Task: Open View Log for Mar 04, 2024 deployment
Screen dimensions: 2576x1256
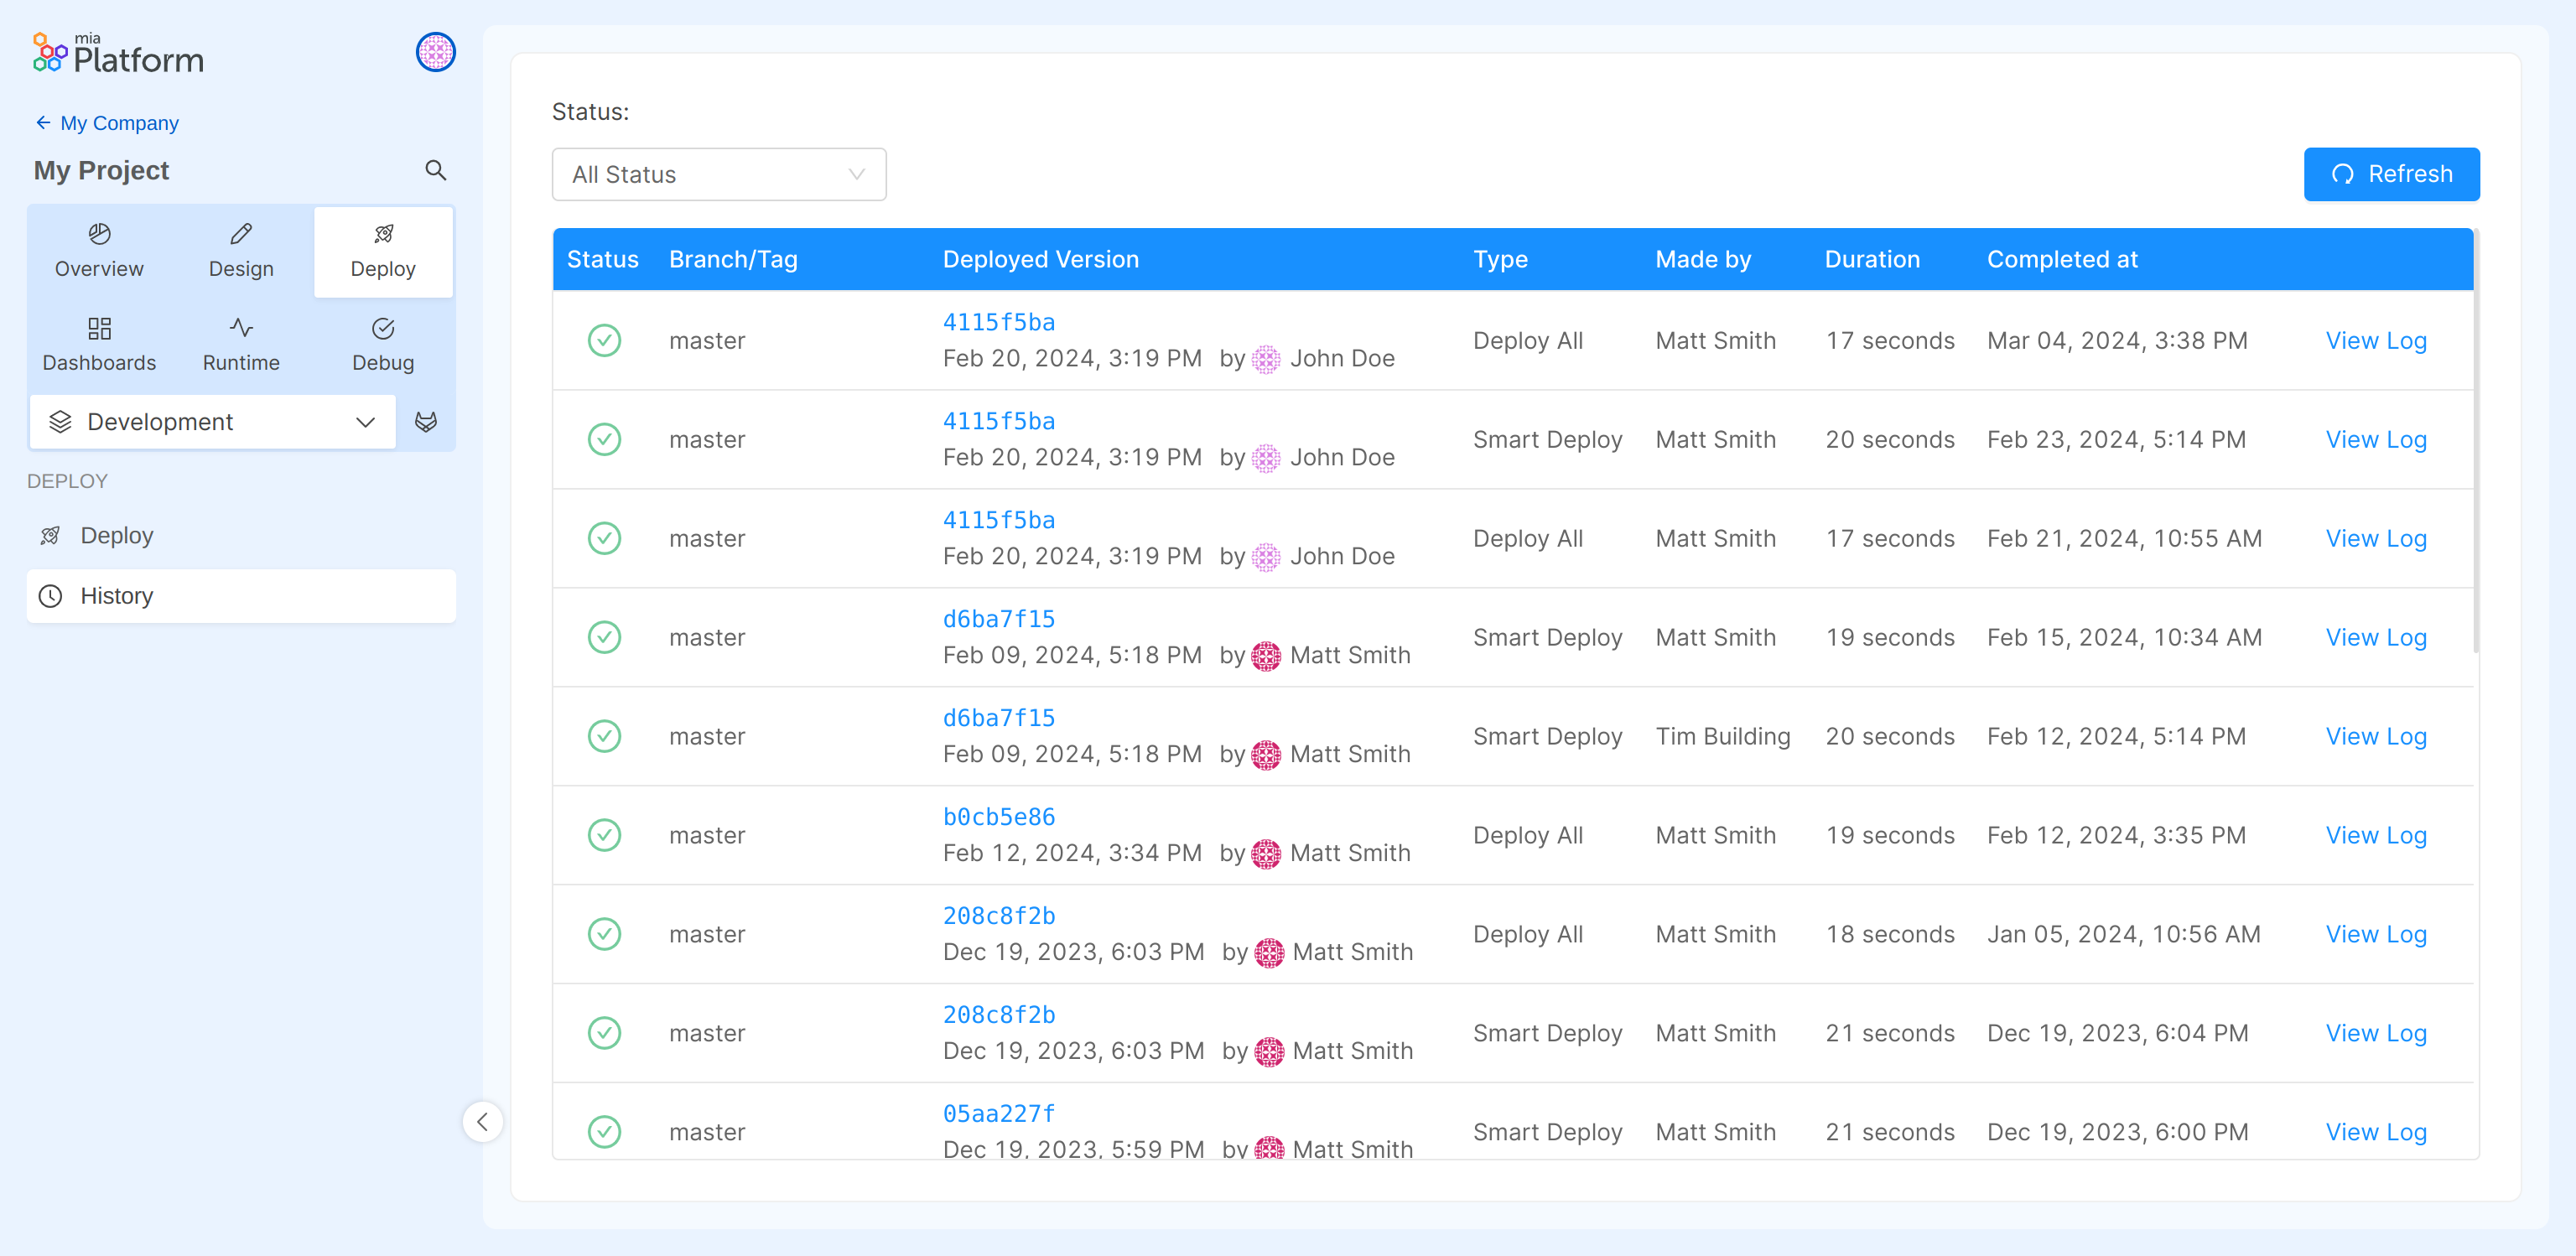Action: click(x=2375, y=341)
